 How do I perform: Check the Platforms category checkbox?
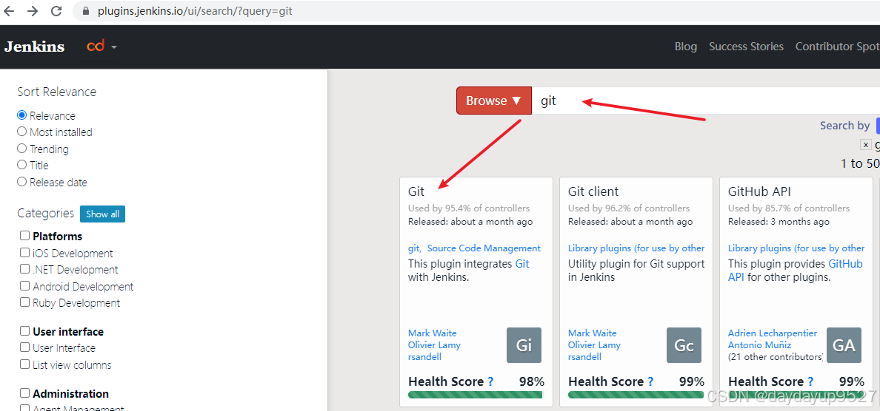pos(24,235)
